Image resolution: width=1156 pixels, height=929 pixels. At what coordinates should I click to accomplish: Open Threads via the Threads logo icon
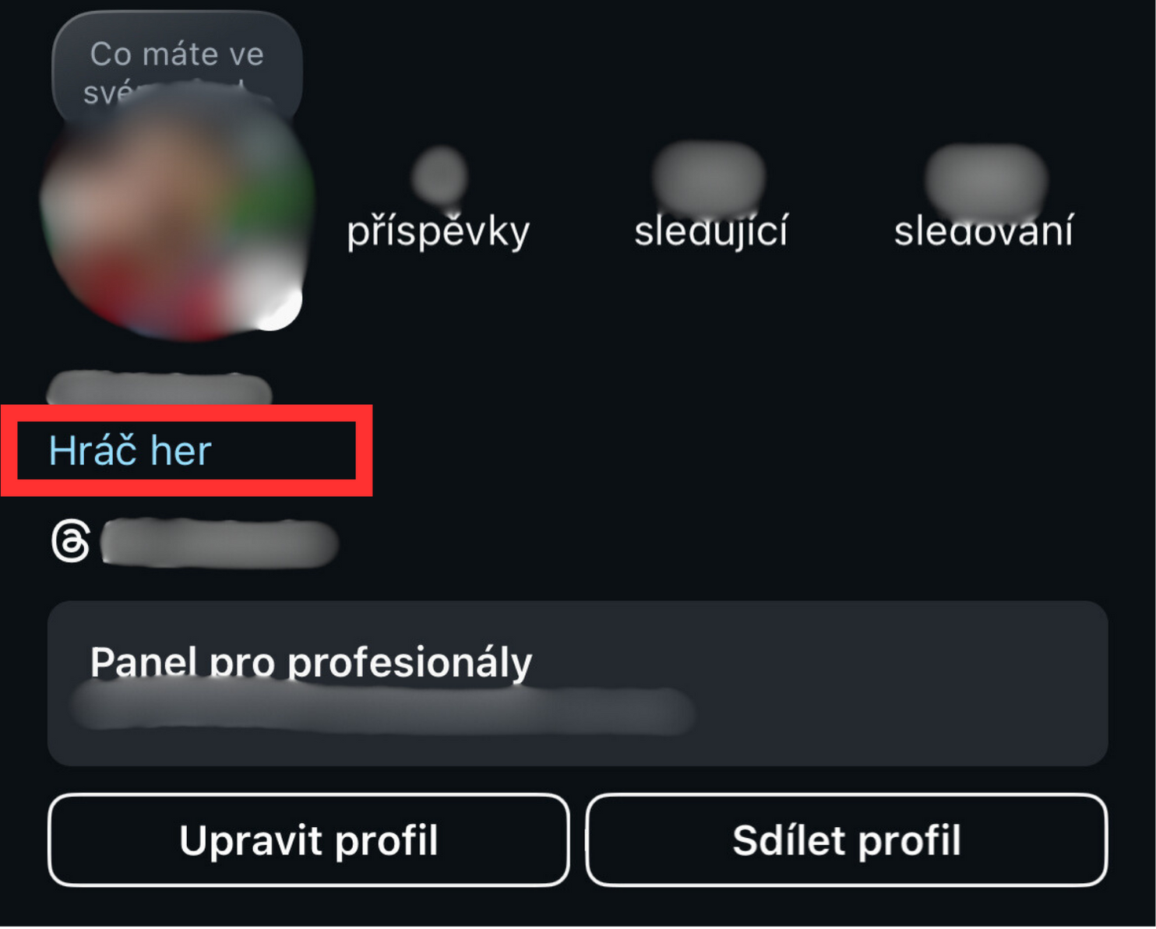[71, 541]
